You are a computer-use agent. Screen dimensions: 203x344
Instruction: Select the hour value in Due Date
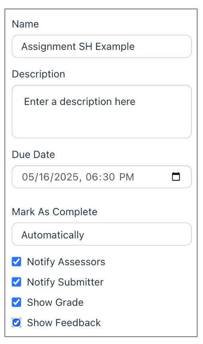[91, 177]
